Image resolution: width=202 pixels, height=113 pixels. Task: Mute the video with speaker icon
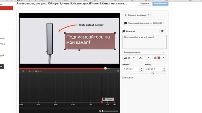click(x=30, y=71)
